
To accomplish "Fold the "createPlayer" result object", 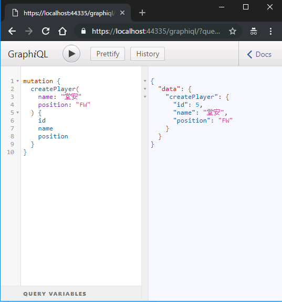I will click(x=145, y=97).
